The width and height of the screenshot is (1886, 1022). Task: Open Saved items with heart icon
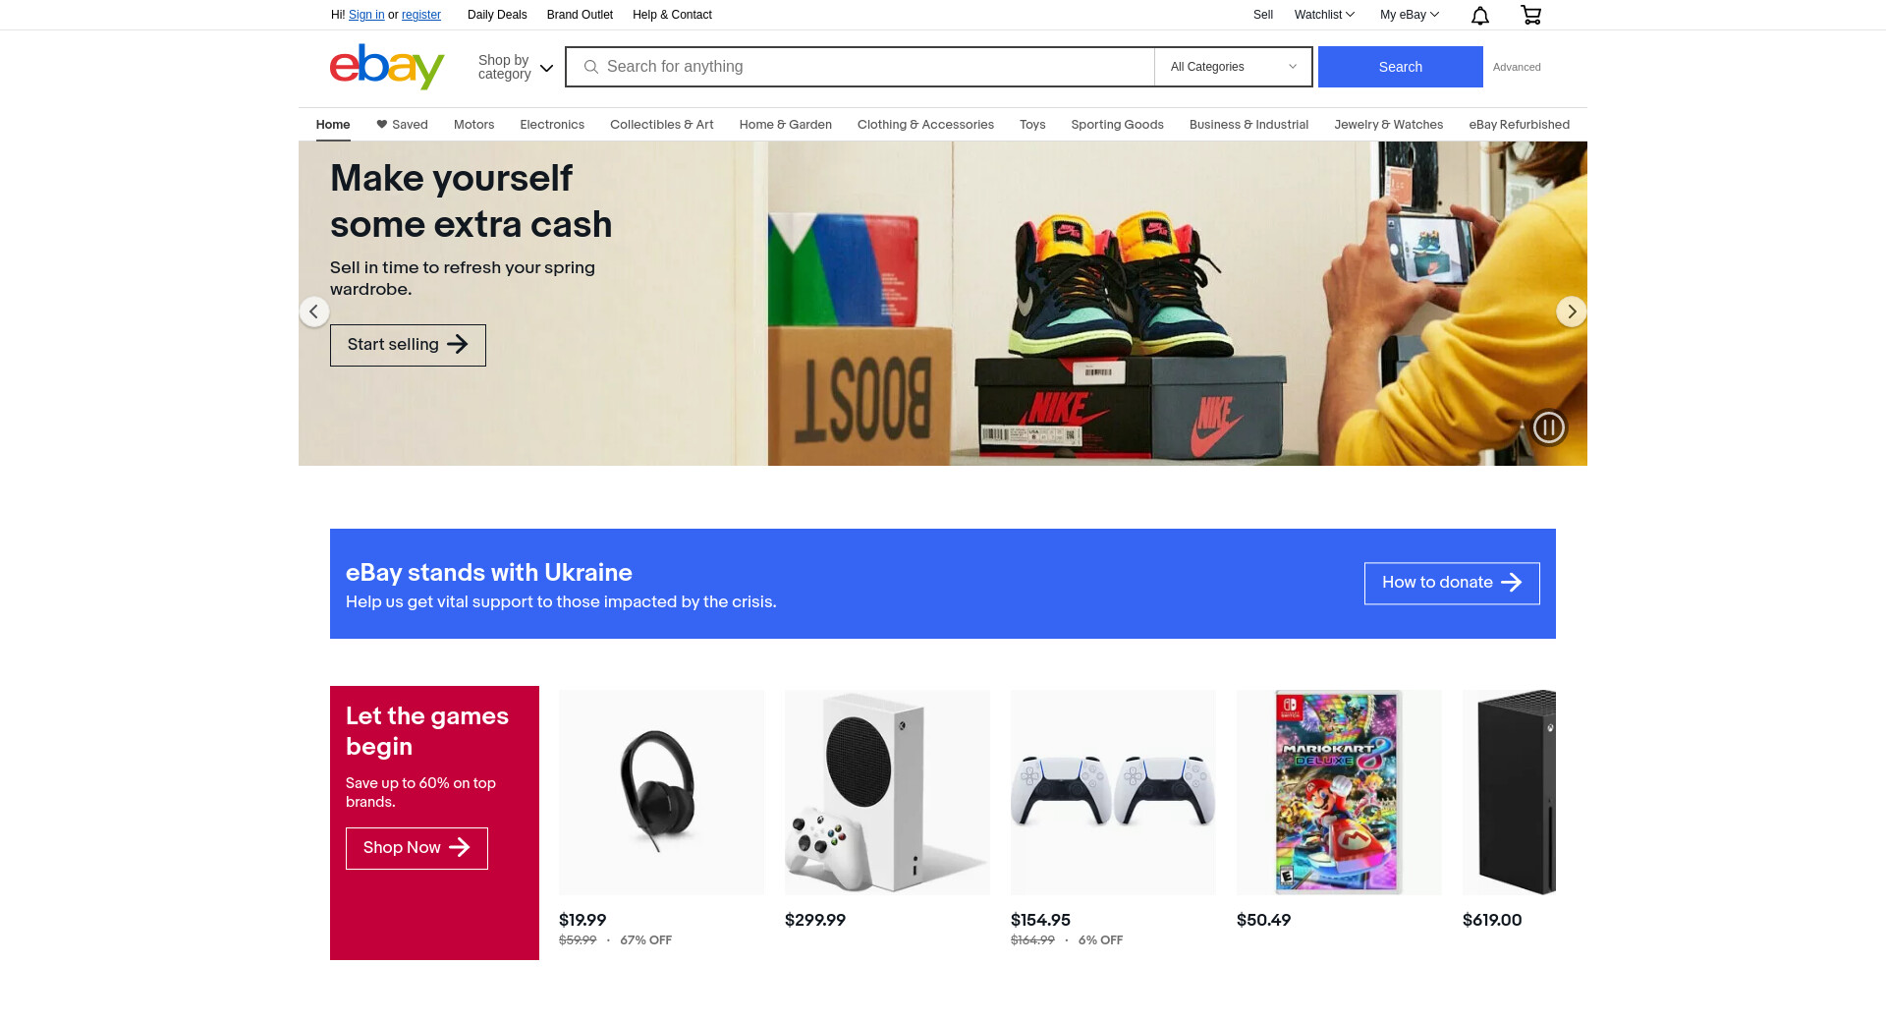tap(402, 125)
